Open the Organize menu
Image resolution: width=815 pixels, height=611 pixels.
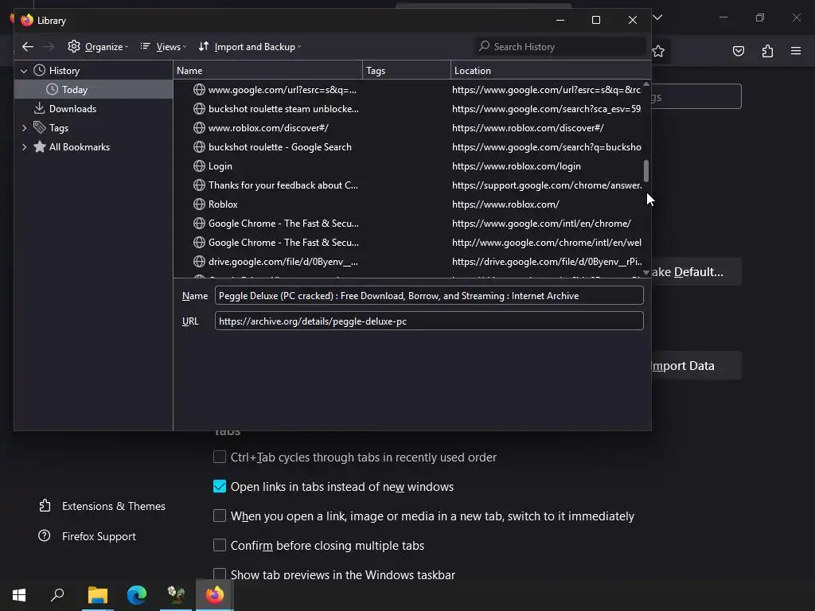98,47
